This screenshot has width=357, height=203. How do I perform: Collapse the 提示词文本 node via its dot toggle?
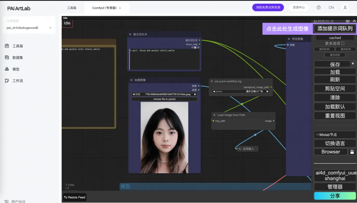tap(130, 34)
